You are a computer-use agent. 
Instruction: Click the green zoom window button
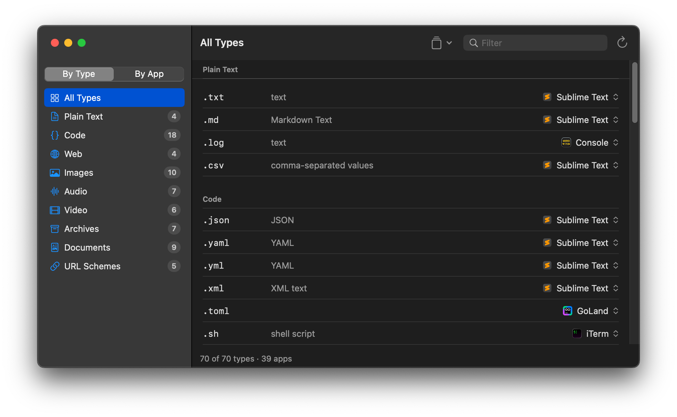(x=82, y=43)
